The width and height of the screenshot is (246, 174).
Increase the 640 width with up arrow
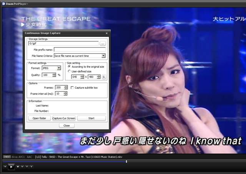click(x=82, y=76)
